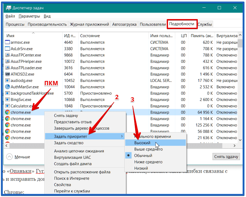Screen dimensions: 246x197
Task: Switch to the Автозагрузка tab
Action: pyautogui.click(x=124, y=24)
